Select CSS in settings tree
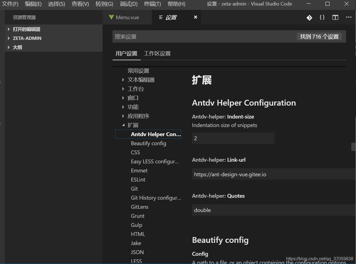Viewport: 356px width, 264px height. coord(135,152)
